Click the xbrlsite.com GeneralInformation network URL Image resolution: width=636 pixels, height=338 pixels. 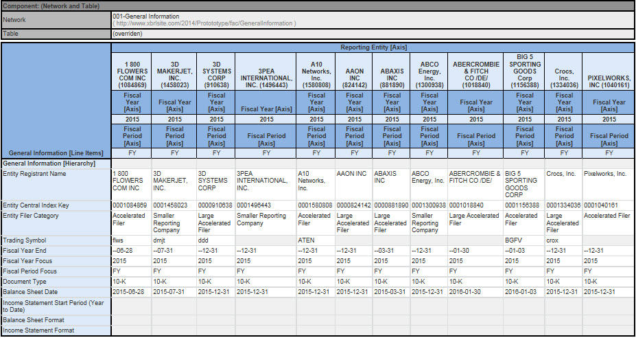pyautogui.click(x=204, y=23)
